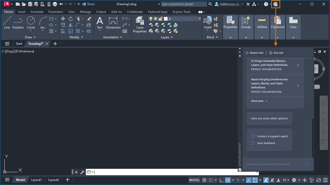Open the layer selection dropdown
The image size is (330, 185).
coord(199,18)
